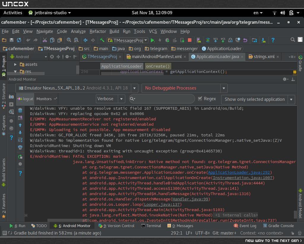Click the Screen Capture camera icon
The height and width of the screenshot is (244, 304).
click(11, 97)
